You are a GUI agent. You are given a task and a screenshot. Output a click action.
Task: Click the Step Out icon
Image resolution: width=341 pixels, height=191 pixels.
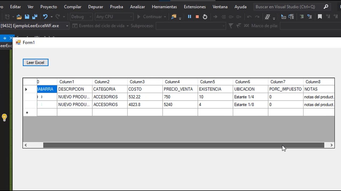239,17
